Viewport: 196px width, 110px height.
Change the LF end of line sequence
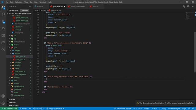(x=159, y=108)
